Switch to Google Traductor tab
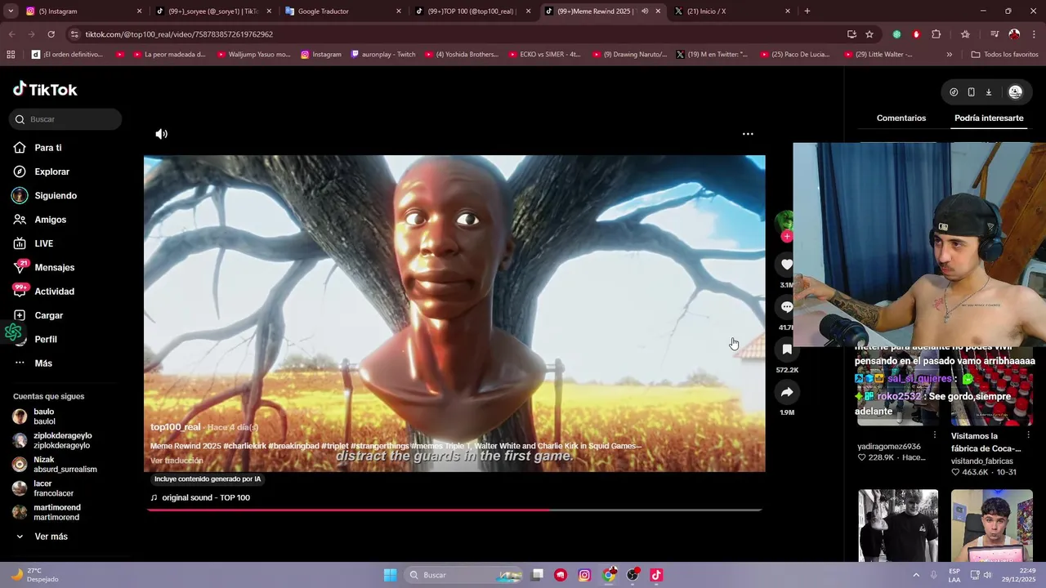This screenshot has height=588, width=1046. [342, 11]
